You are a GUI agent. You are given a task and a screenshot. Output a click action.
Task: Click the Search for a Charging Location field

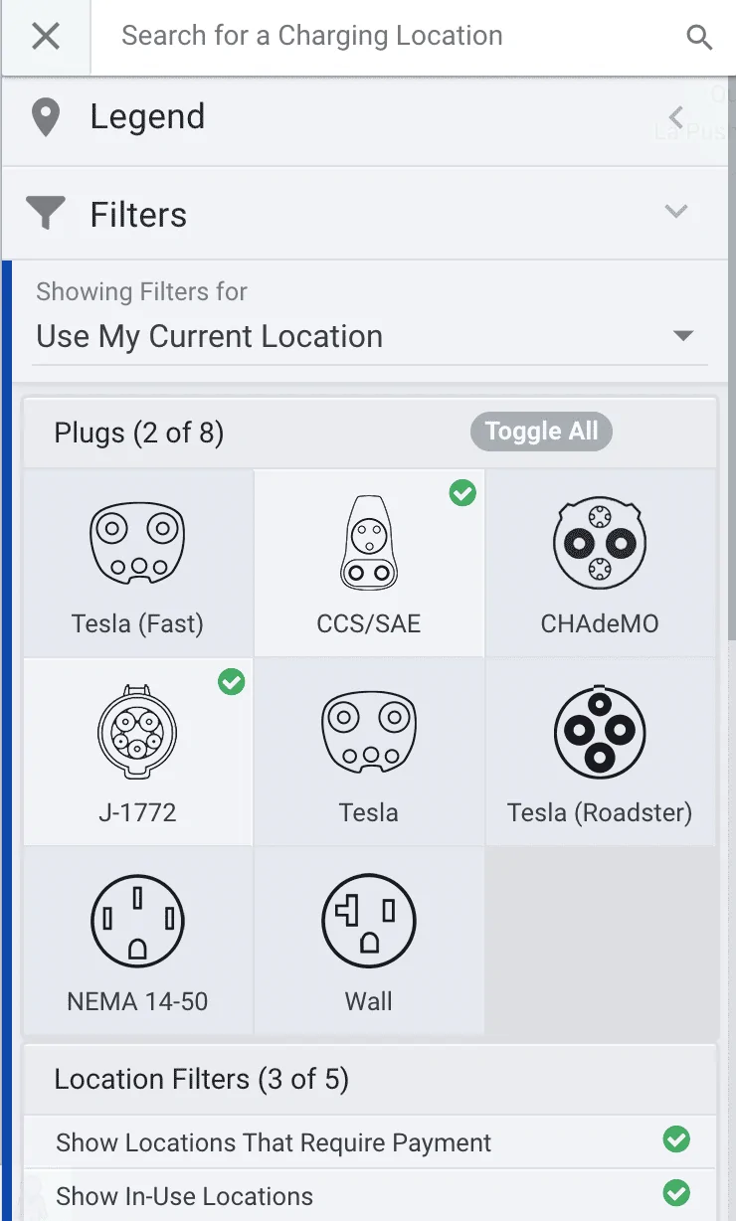tap(378, 38)
